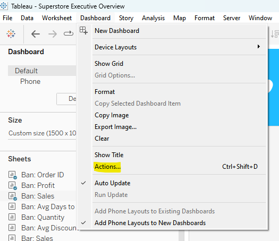Click the Tableau title bar app icon
The image size is (279, 241).
tap(4, 6)
